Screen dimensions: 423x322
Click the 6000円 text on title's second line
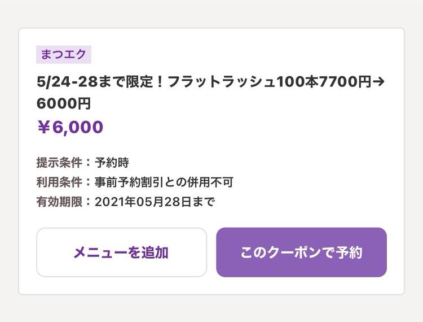tap(63, 104)
